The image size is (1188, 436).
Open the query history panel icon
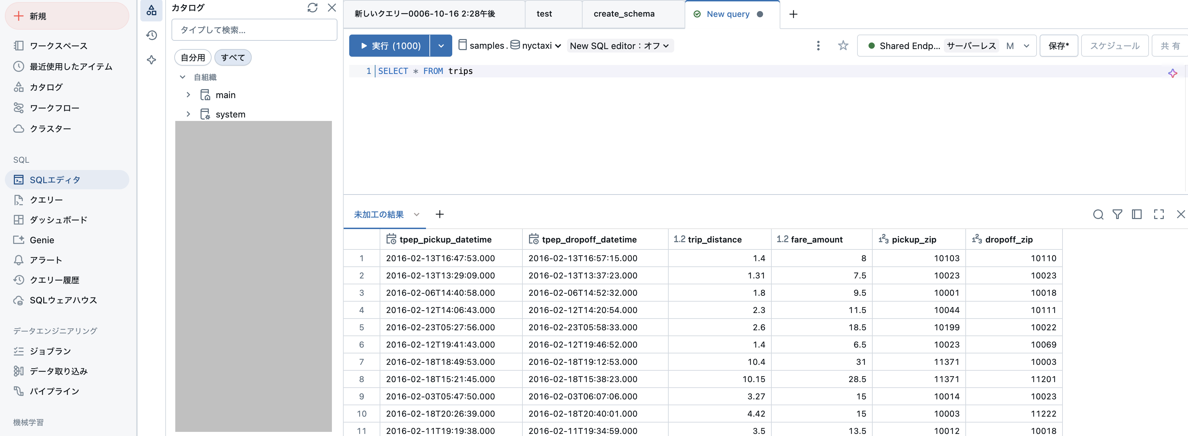click(x=151, y=35)
